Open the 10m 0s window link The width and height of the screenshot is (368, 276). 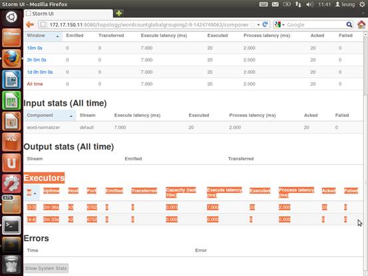click(x=35, y=48)
